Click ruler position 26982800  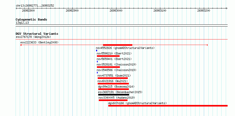28,11
